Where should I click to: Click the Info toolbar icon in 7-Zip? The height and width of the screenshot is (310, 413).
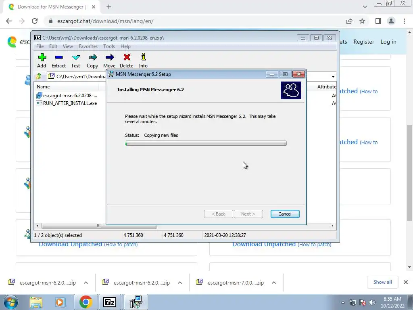(x=143, y=61)
